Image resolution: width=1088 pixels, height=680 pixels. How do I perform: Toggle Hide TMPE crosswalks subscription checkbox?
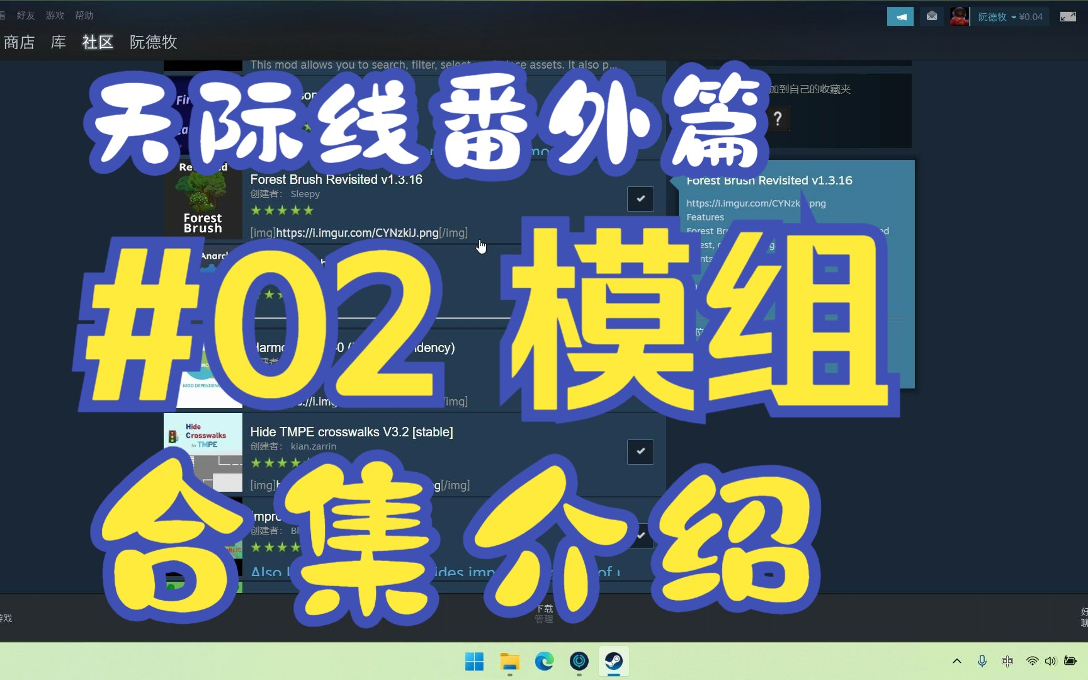pyautogui.click(x=640, y=451)
